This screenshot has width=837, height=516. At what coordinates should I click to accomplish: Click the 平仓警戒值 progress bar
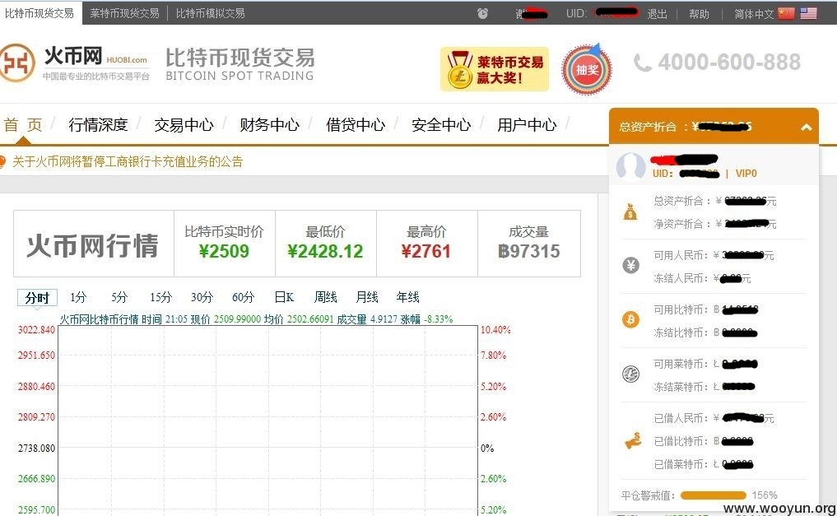tap(714, 495)
